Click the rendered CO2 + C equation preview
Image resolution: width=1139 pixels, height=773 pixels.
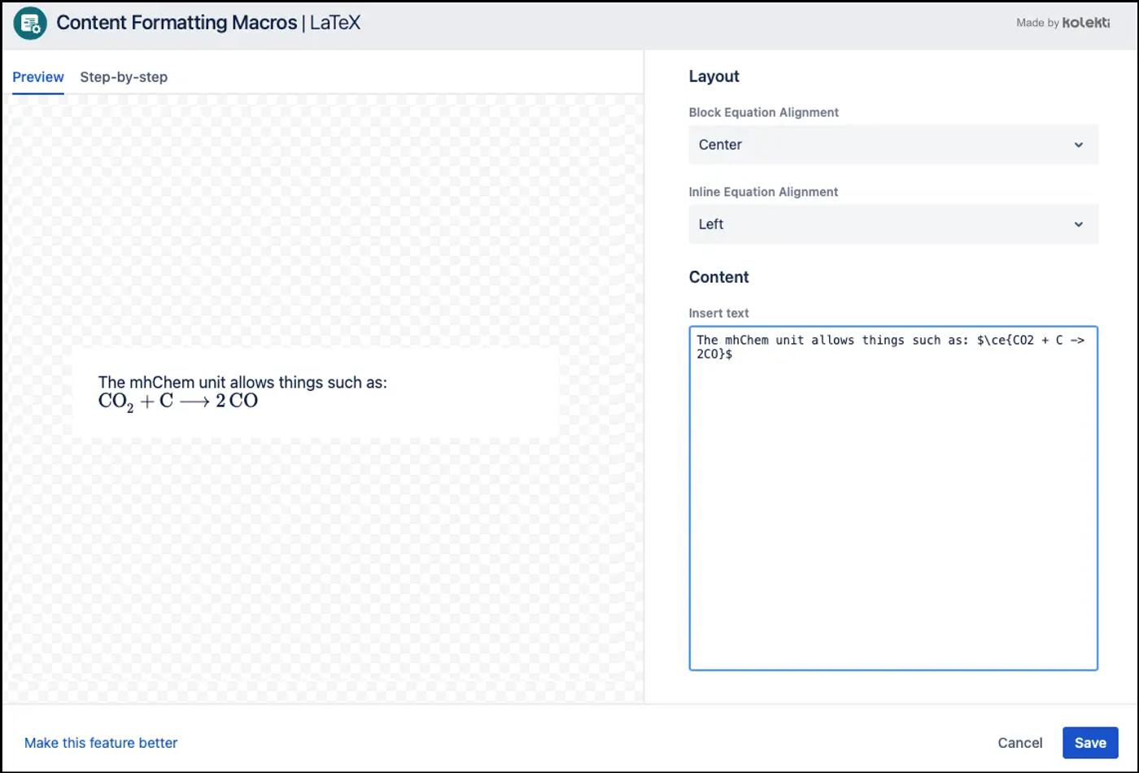pos(178,402)
